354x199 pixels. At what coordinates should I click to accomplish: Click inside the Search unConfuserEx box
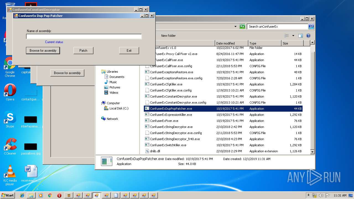(x=277, y=27)
